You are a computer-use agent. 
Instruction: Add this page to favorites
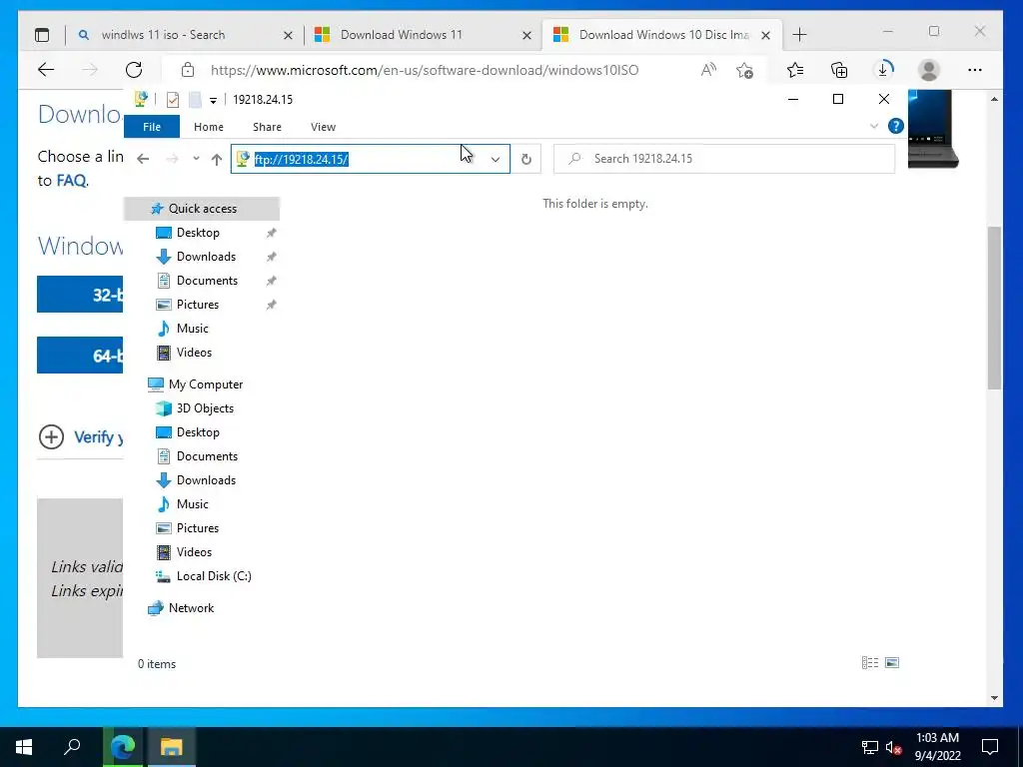click(744, 70)
